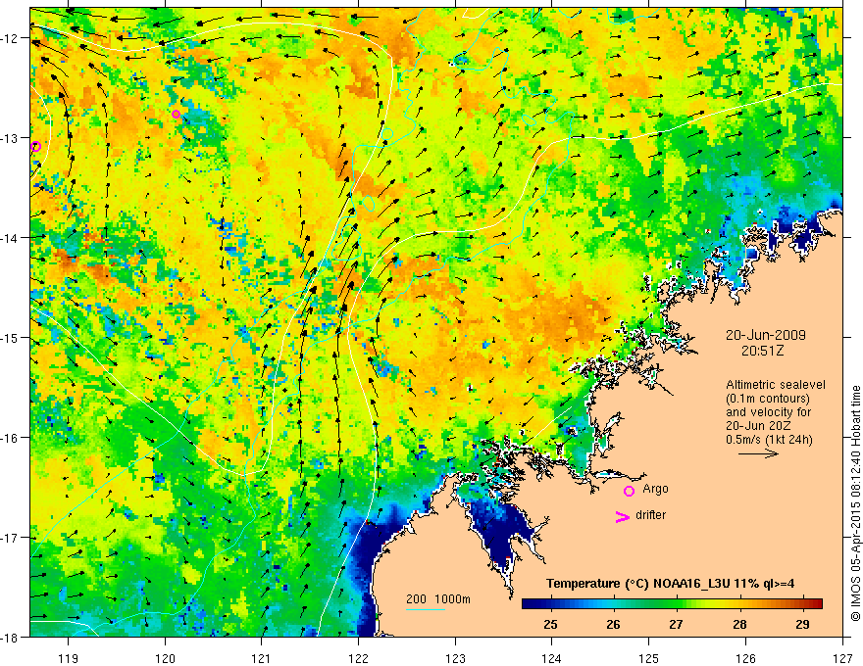Click latitude axis label -14
This screenshot has height=666, width=863.
click(x=12, y=238)
